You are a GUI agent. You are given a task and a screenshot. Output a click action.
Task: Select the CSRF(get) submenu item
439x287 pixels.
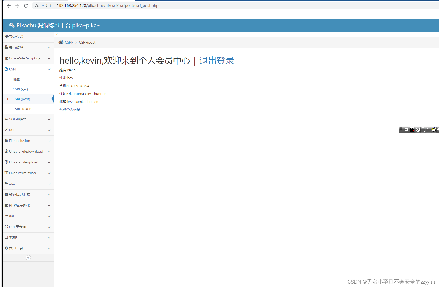point(20,89)
